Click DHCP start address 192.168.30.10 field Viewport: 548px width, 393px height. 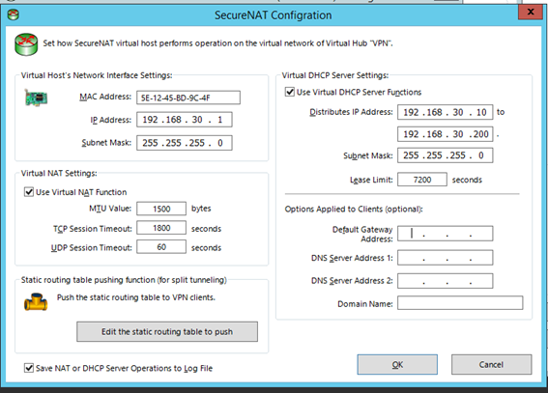coord(445,112)
